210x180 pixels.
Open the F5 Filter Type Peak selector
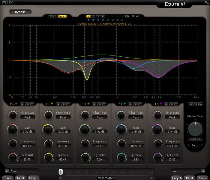pyautogui.click(x=172, y=118)
